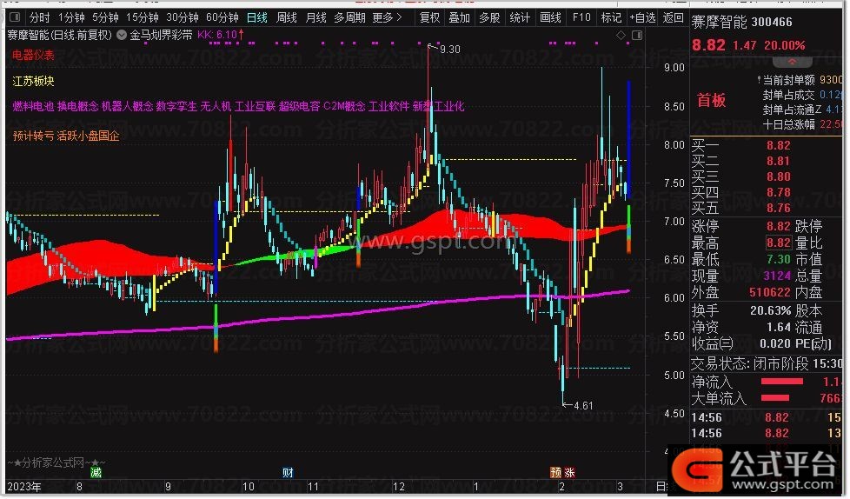The image size is (850, 499).
Task: Expand the 更多 periods menu
Action: click(x=387, y=17)
